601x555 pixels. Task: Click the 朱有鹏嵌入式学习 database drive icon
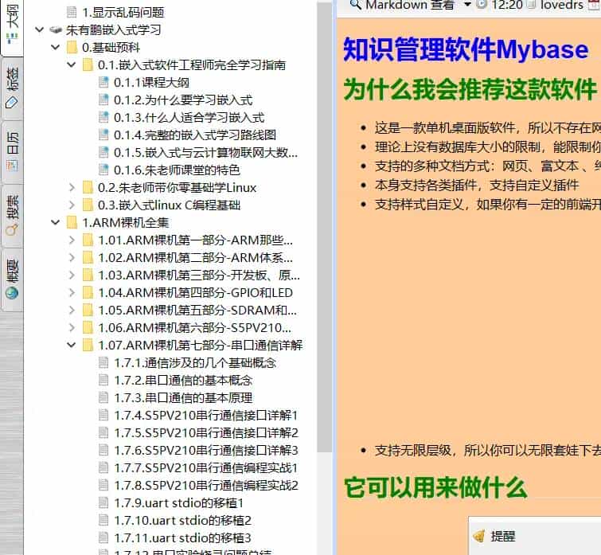pyautogui.click(x=56, y=30)
